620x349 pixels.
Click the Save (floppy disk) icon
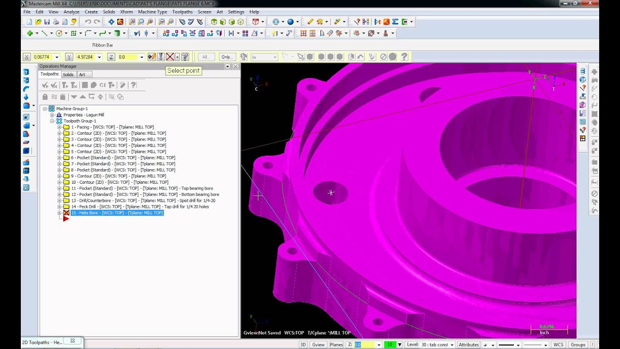[47, 22]
